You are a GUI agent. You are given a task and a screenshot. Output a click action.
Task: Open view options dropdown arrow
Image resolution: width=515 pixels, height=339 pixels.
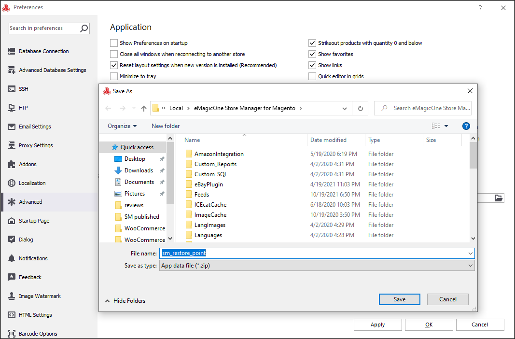tap(446, 126)
